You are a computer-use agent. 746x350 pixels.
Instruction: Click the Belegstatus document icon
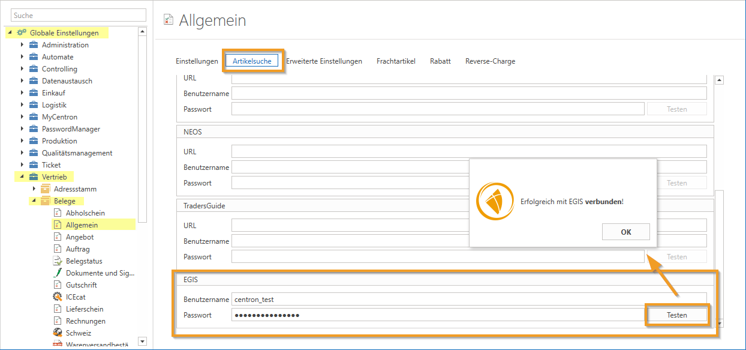tap(58, 261)
